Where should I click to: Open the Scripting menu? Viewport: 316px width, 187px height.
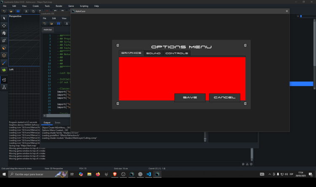(83, 6)
